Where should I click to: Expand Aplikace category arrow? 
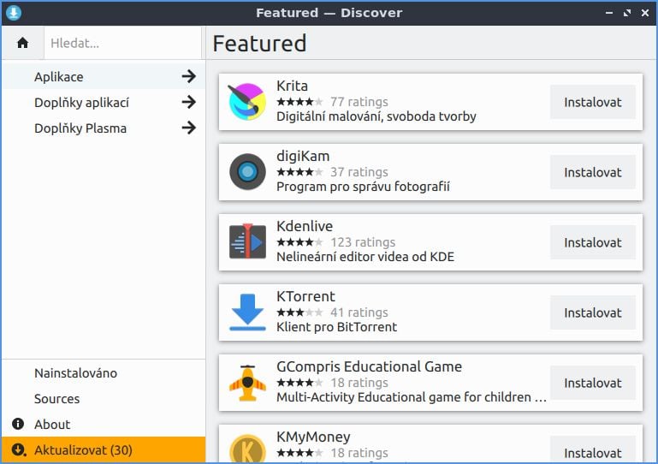(x=189, y=76)
